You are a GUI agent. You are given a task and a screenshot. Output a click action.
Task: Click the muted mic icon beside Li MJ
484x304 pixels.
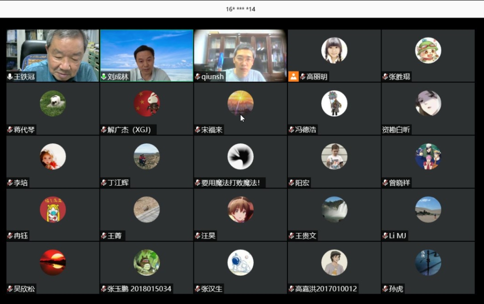tap(385, 236)
